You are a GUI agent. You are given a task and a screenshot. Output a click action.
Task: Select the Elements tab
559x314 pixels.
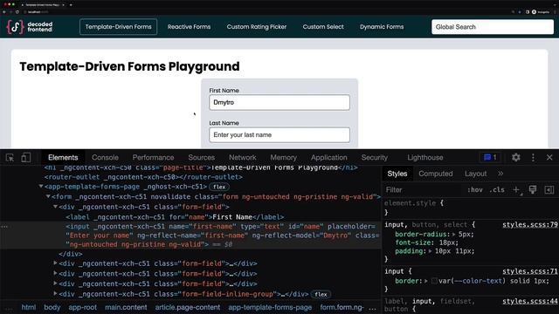pyautogui.click(x=63, y=157)
